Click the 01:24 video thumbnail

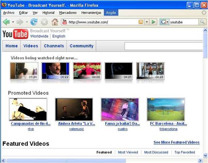coord(24,71)
